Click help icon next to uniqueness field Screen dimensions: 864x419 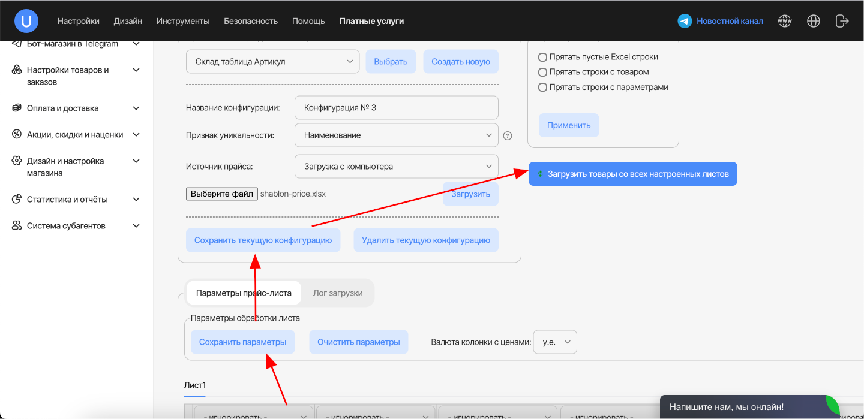(x=508, y=135)
